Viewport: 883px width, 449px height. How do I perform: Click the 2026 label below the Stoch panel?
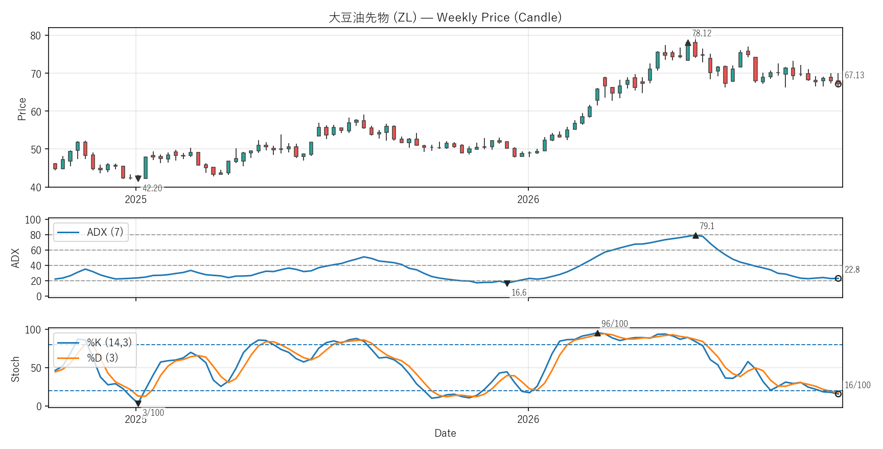[528, 419]
